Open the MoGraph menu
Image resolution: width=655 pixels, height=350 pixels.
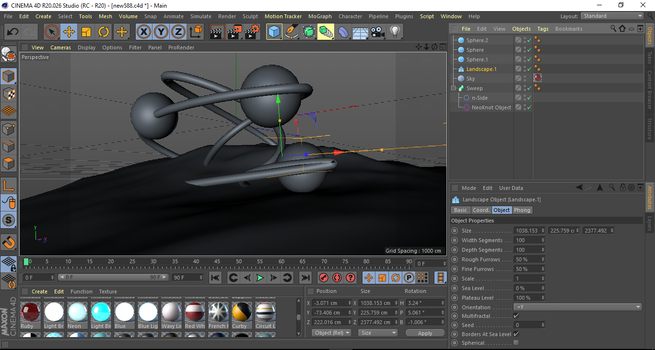(x=320, y=16)
